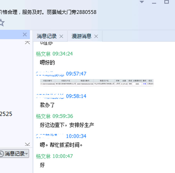Maximize the chat window
Screen dimensions: 175x173
pos(167,2)
